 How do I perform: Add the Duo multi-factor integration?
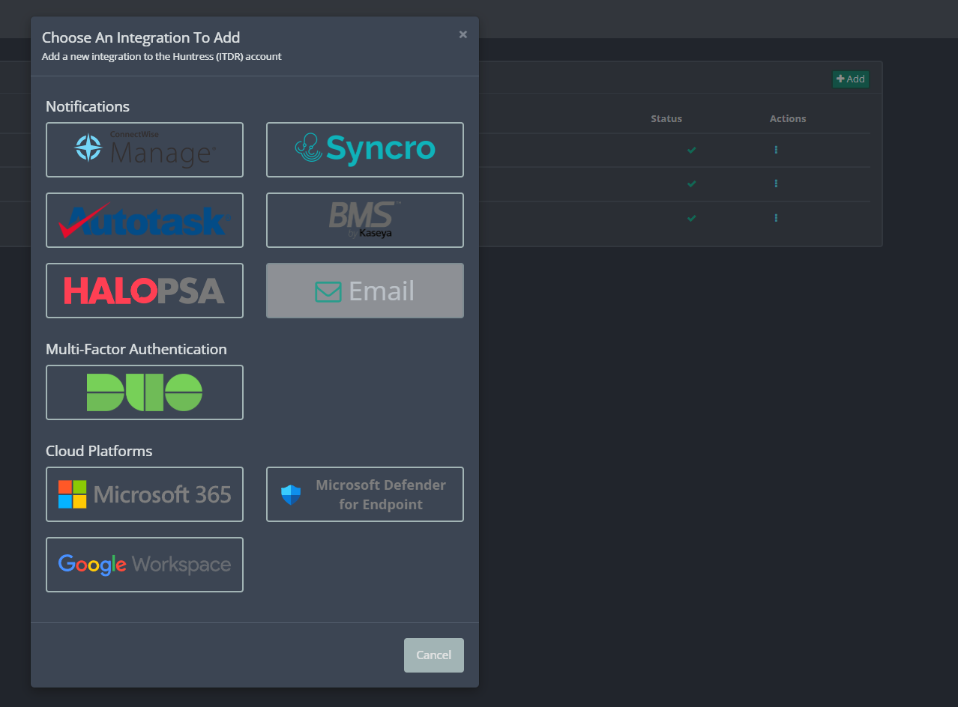[x=145, y=392]
